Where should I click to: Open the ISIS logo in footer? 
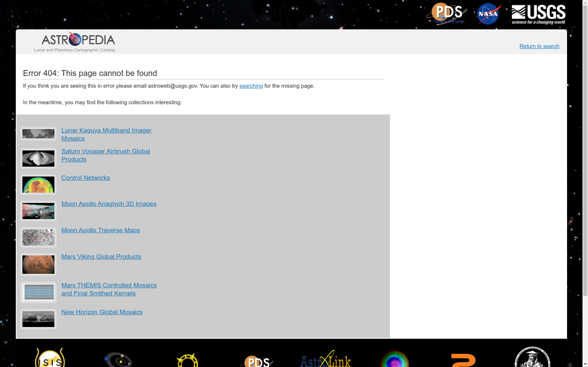(x=50, y=357)
